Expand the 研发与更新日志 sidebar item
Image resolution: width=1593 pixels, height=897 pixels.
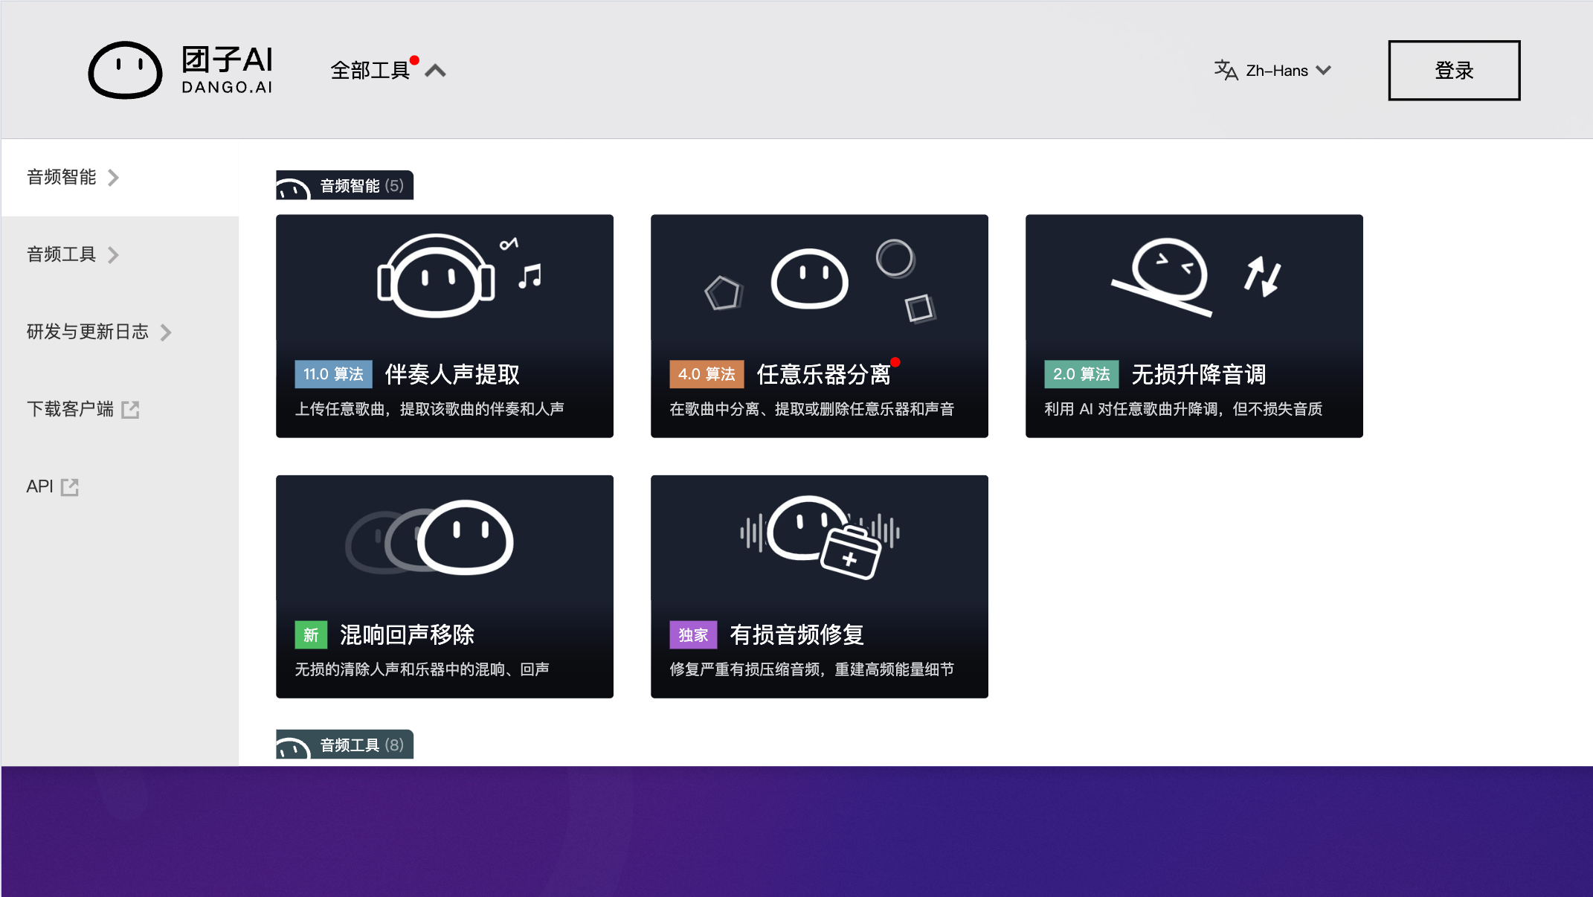pos(98,332)
